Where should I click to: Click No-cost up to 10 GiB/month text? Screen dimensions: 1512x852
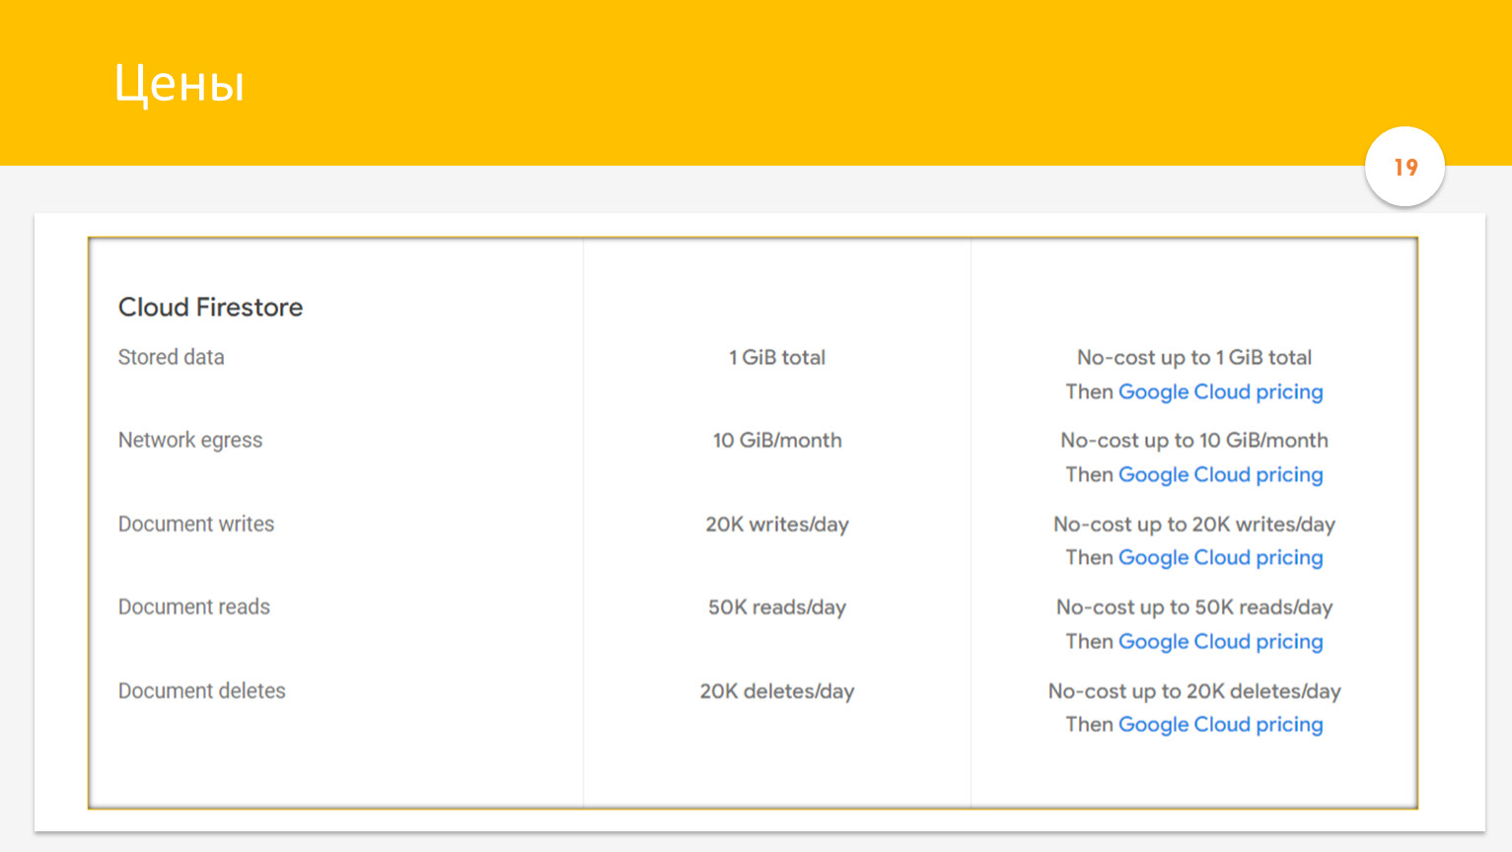(1194, 441)
